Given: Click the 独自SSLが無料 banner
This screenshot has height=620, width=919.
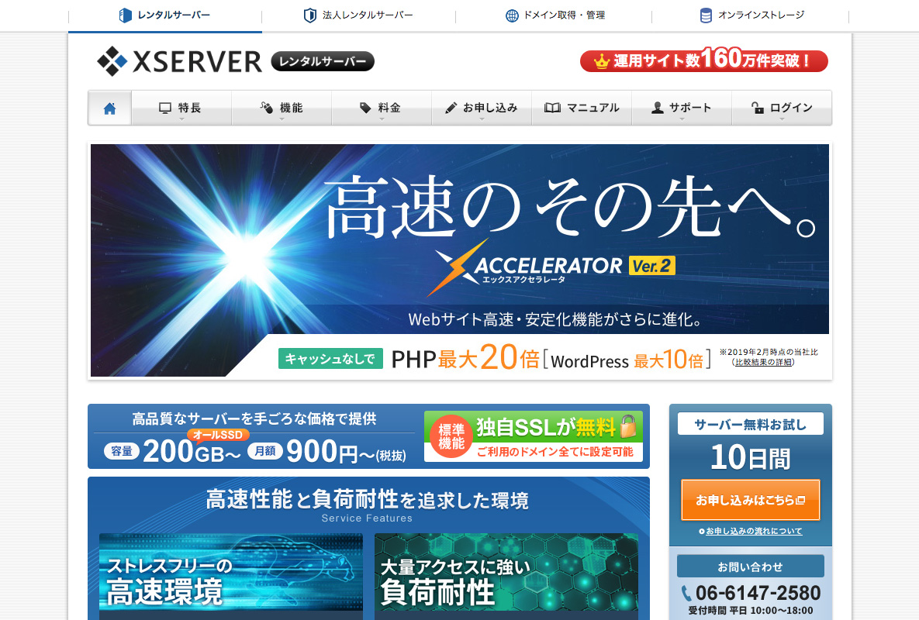Looking at the screenshot, I should pos(534,436).
